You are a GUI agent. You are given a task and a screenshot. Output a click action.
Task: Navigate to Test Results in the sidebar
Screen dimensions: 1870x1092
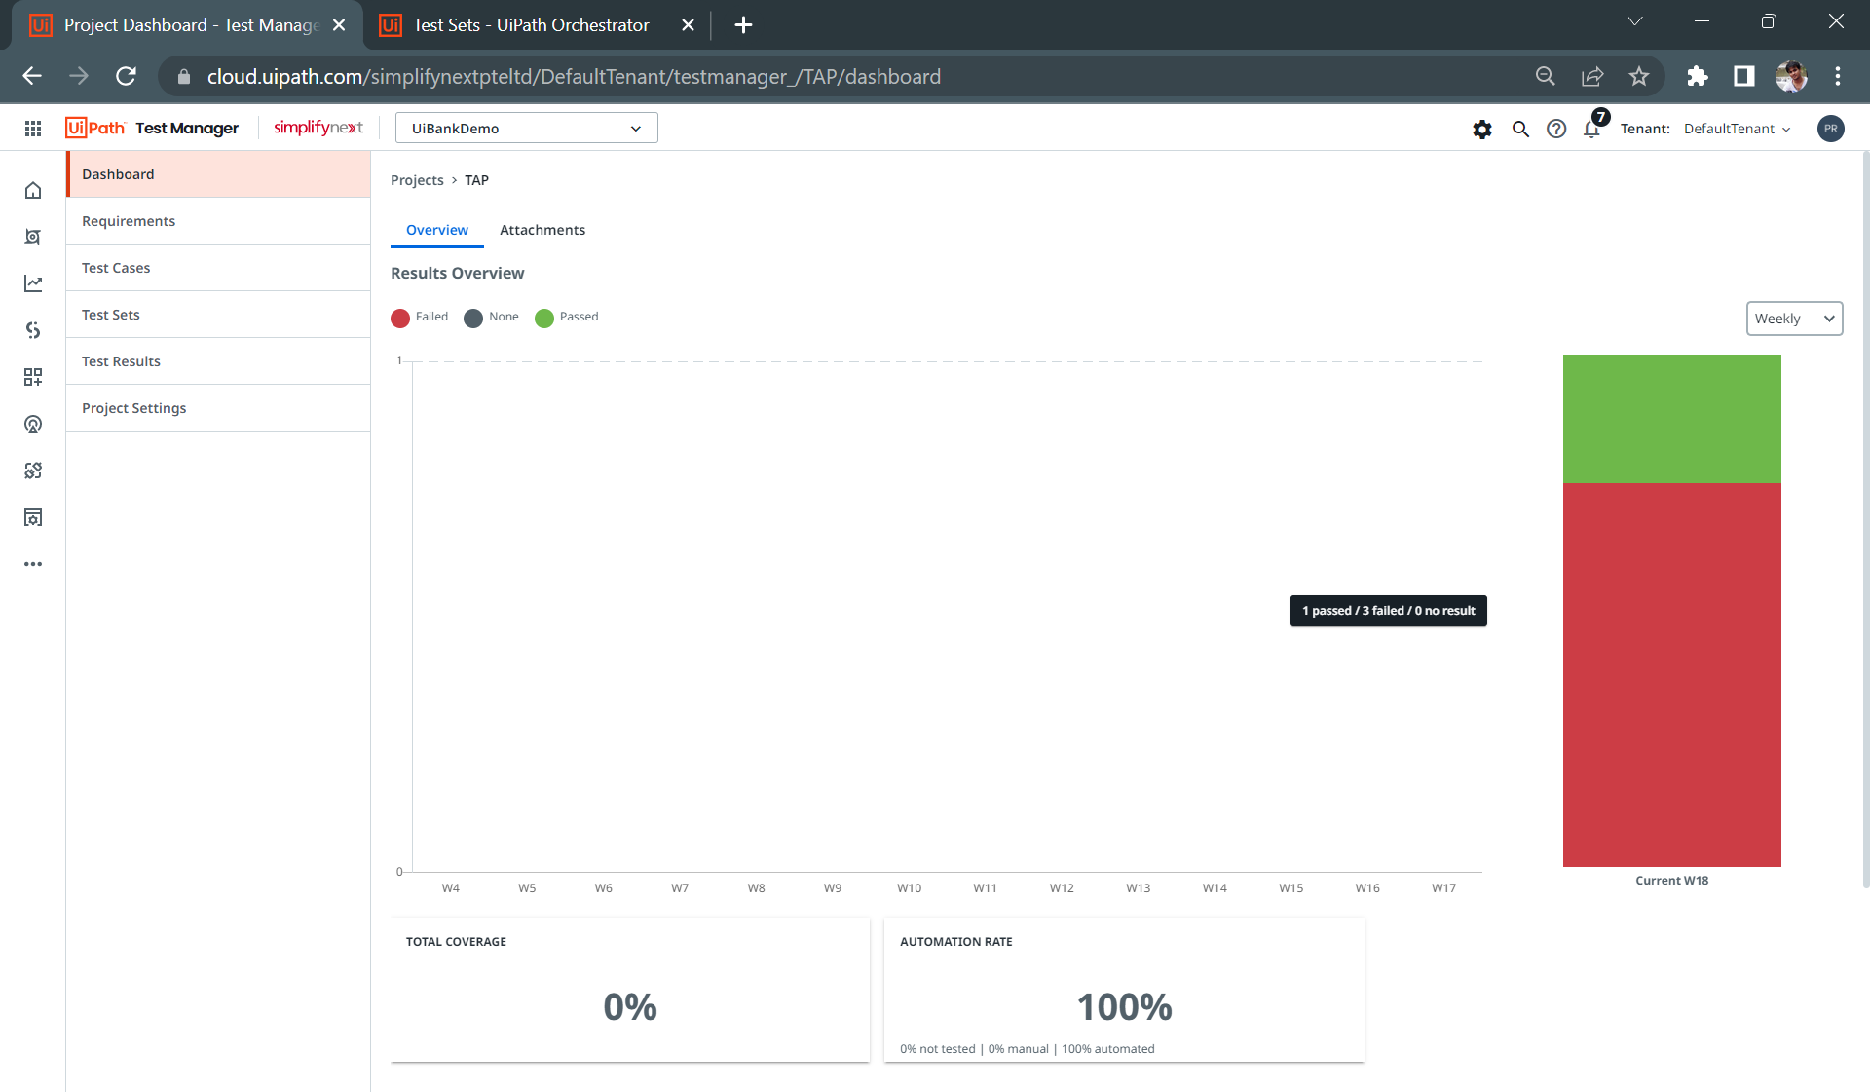point(121,361)
